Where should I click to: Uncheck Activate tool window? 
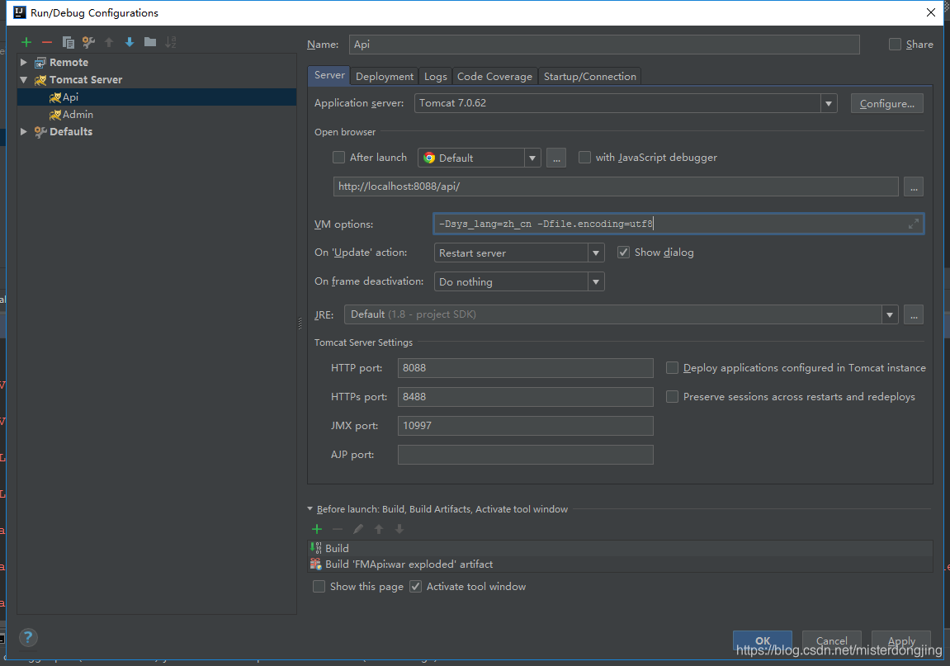point(416,587)
